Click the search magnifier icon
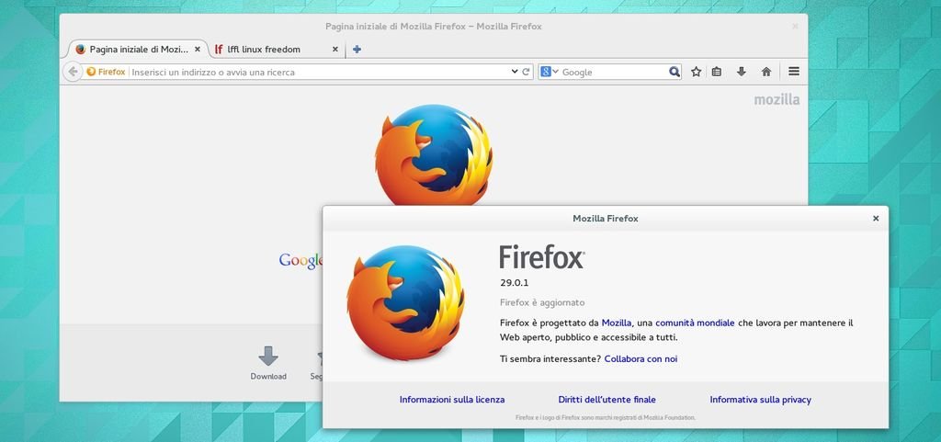This screenshot has width=941, height=442. pos(675,72)
